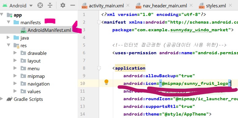Click the package name sunnyday_windo_market text
Image resolution: width=238 pixels, height=118 pixels.
[199, 30]
